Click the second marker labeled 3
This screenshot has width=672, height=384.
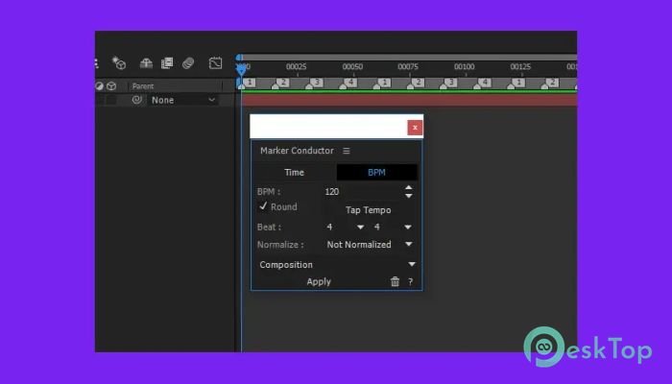click(450, 83)
